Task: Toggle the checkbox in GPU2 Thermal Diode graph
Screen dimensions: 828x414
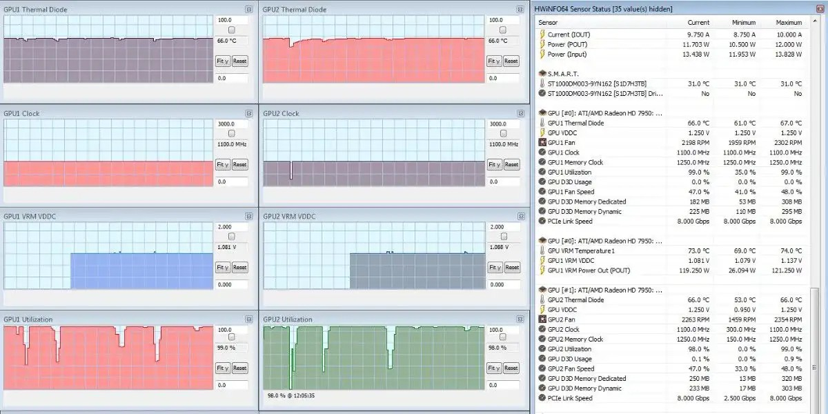Action: (503, 30)
